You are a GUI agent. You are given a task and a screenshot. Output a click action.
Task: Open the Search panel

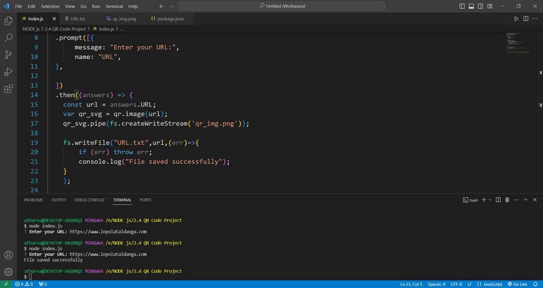click(x=8, y=38)
